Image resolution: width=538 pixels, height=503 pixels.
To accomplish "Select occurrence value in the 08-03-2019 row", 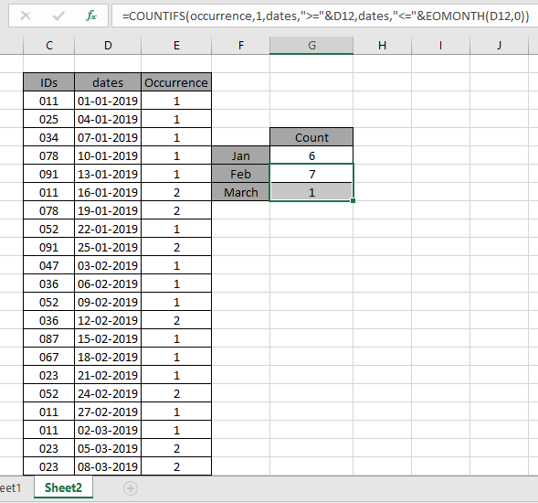I will click(176, 466).
